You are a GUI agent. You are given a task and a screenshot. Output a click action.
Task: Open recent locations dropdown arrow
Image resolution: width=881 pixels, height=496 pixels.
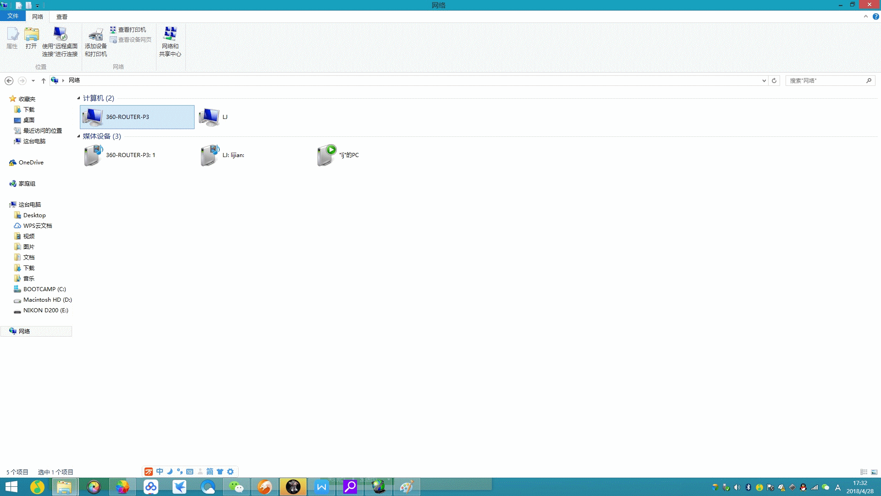coord(33,81)
